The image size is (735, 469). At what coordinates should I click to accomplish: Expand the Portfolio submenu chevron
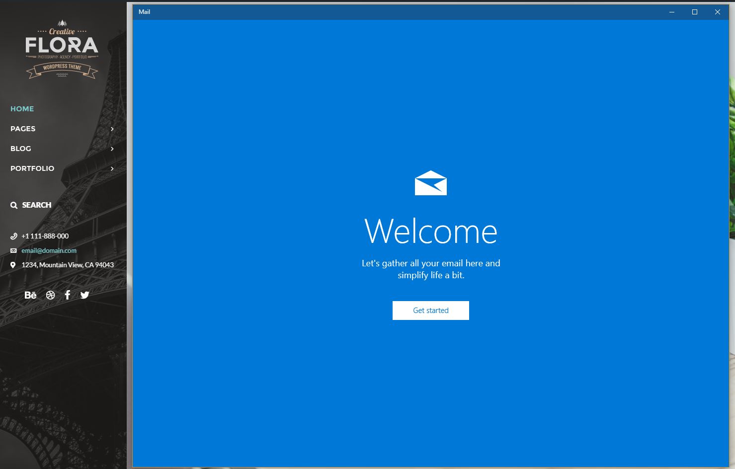(x=112, y=168)
